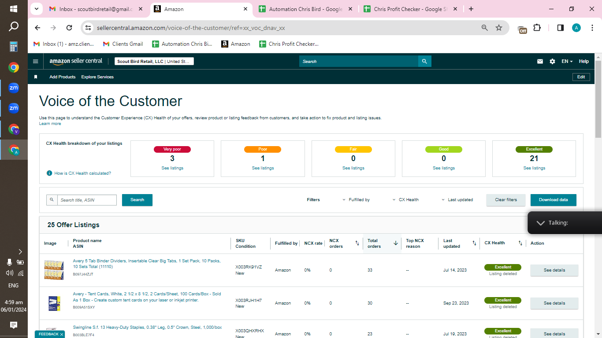Collapse the Talking overlay chevron
The height and width of the screenshot is (338, 602).
pyautogui.click(x=541, y=223)
